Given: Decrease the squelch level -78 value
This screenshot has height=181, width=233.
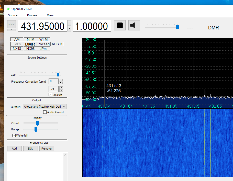Looking at the screenshot, I should click(61, 90).
